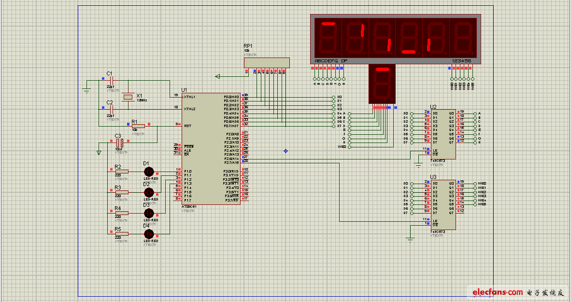Viewport: 571px width, 302px height.
Task: Click the LE pin label on U2
Action: pos(435,150)
